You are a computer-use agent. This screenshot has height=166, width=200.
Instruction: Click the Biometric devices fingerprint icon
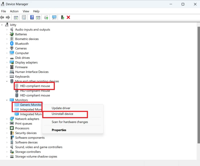tap(12, 39)
